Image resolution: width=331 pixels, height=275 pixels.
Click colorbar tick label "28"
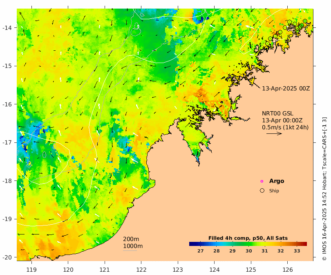216,251
